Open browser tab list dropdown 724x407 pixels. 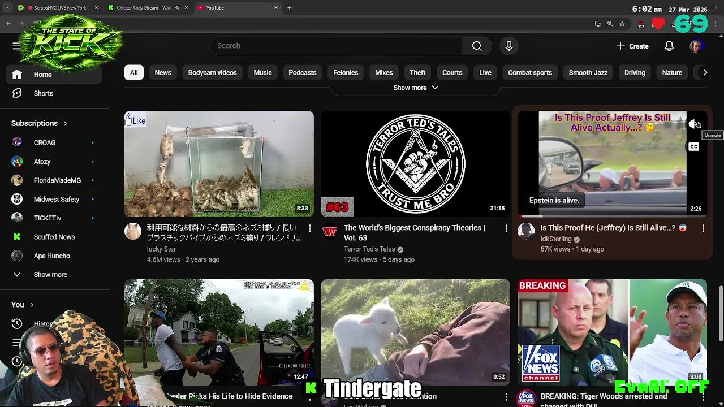[7, 8]
